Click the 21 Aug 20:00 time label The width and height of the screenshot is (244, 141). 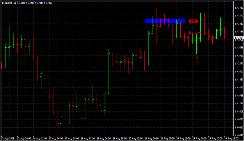(x=167, y=138)
